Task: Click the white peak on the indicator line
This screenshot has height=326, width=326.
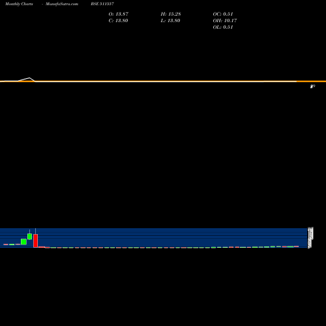Action: [29, 78]
